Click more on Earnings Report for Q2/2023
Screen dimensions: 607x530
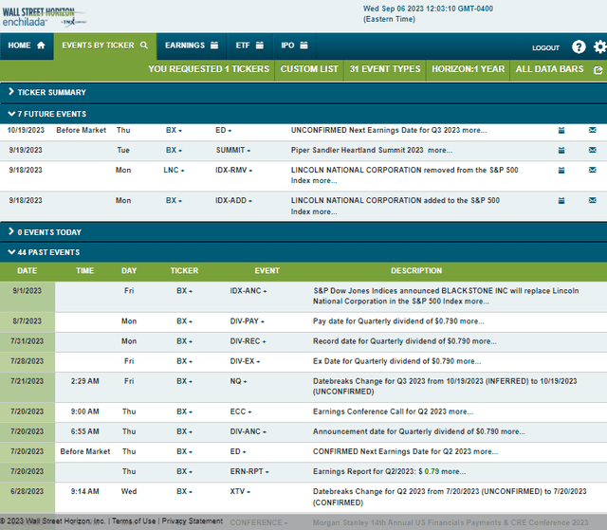pyautogui.click(x=453, y=471)
